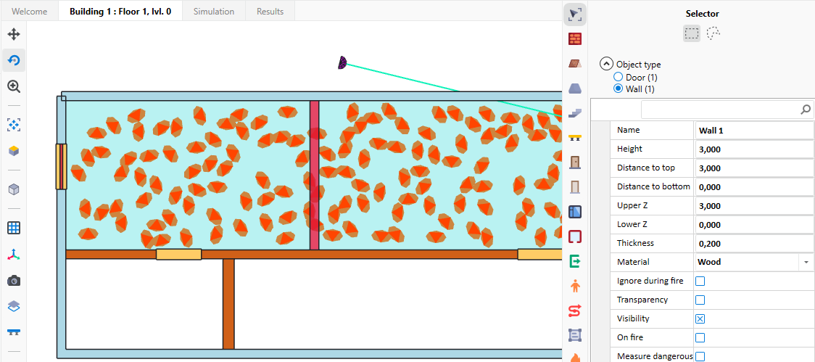Select the orange Person agent tool
The height and width of the screenshot is (362, 815).
tap(575, 286)
